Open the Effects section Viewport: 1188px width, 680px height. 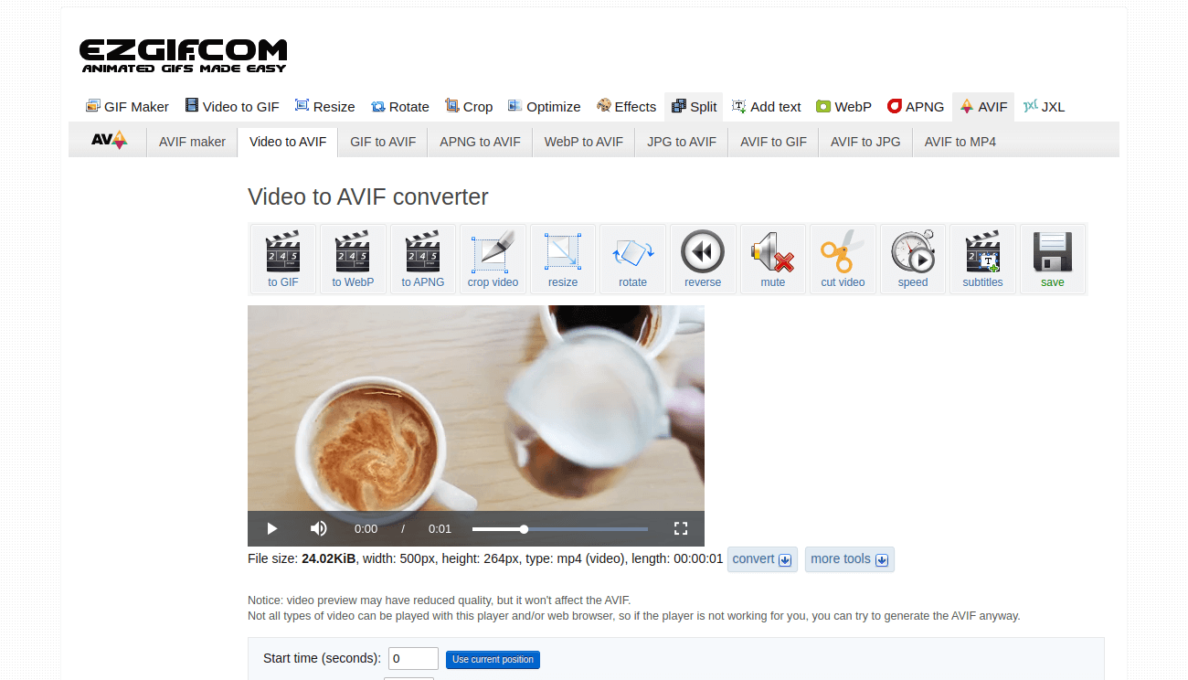[627, 106]
